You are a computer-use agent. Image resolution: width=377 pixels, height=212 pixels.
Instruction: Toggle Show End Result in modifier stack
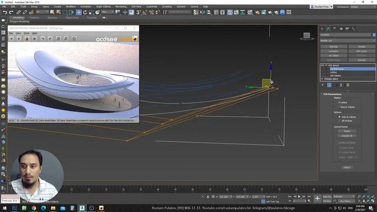(x=329, y=85)
